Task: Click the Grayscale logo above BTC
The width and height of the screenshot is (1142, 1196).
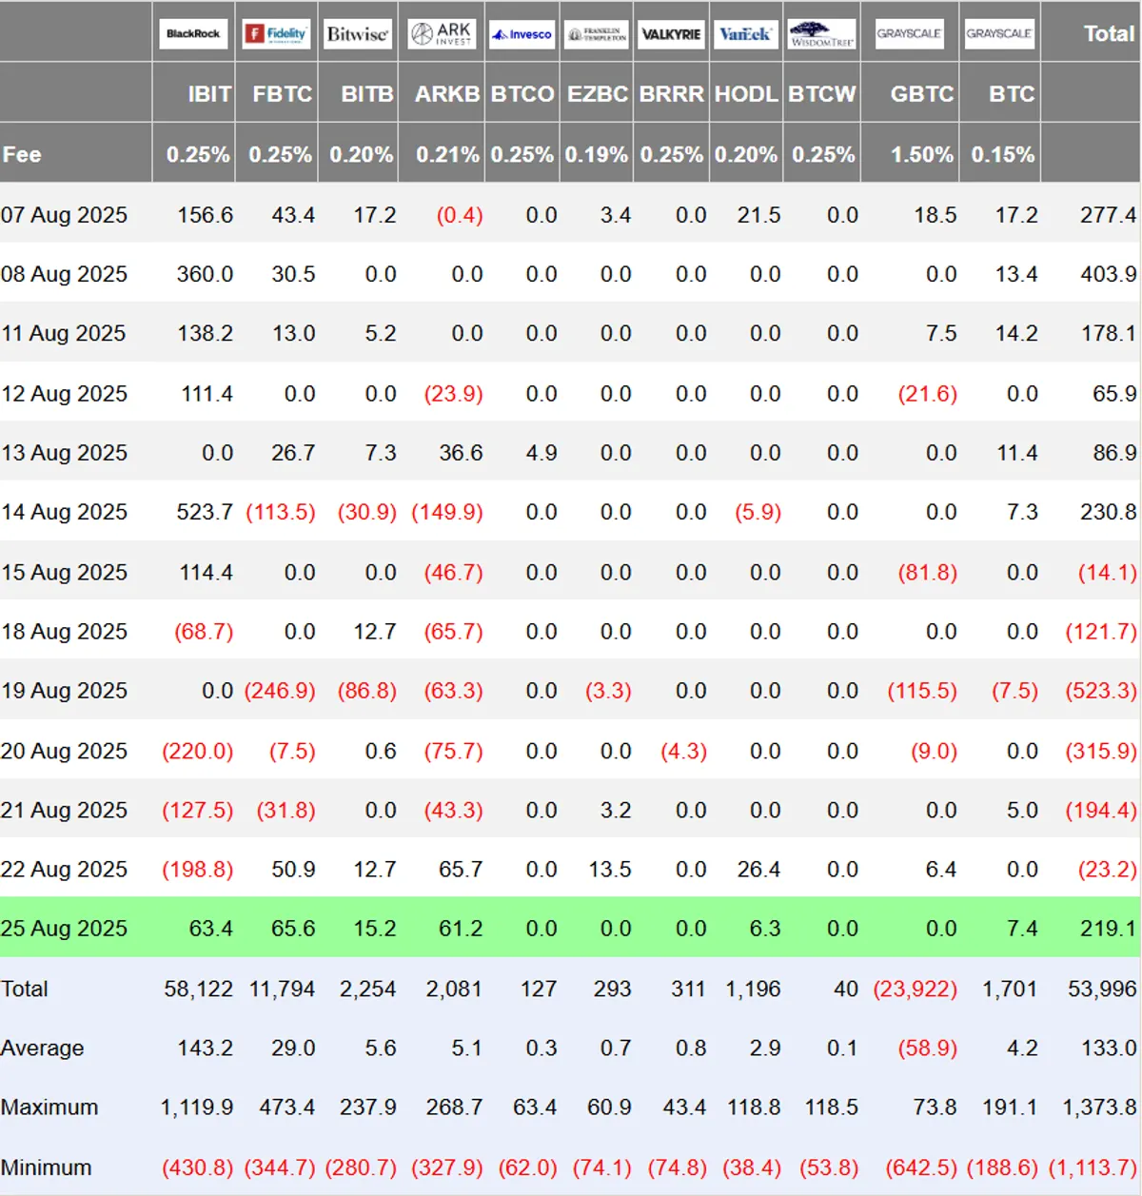Action: 999,33
